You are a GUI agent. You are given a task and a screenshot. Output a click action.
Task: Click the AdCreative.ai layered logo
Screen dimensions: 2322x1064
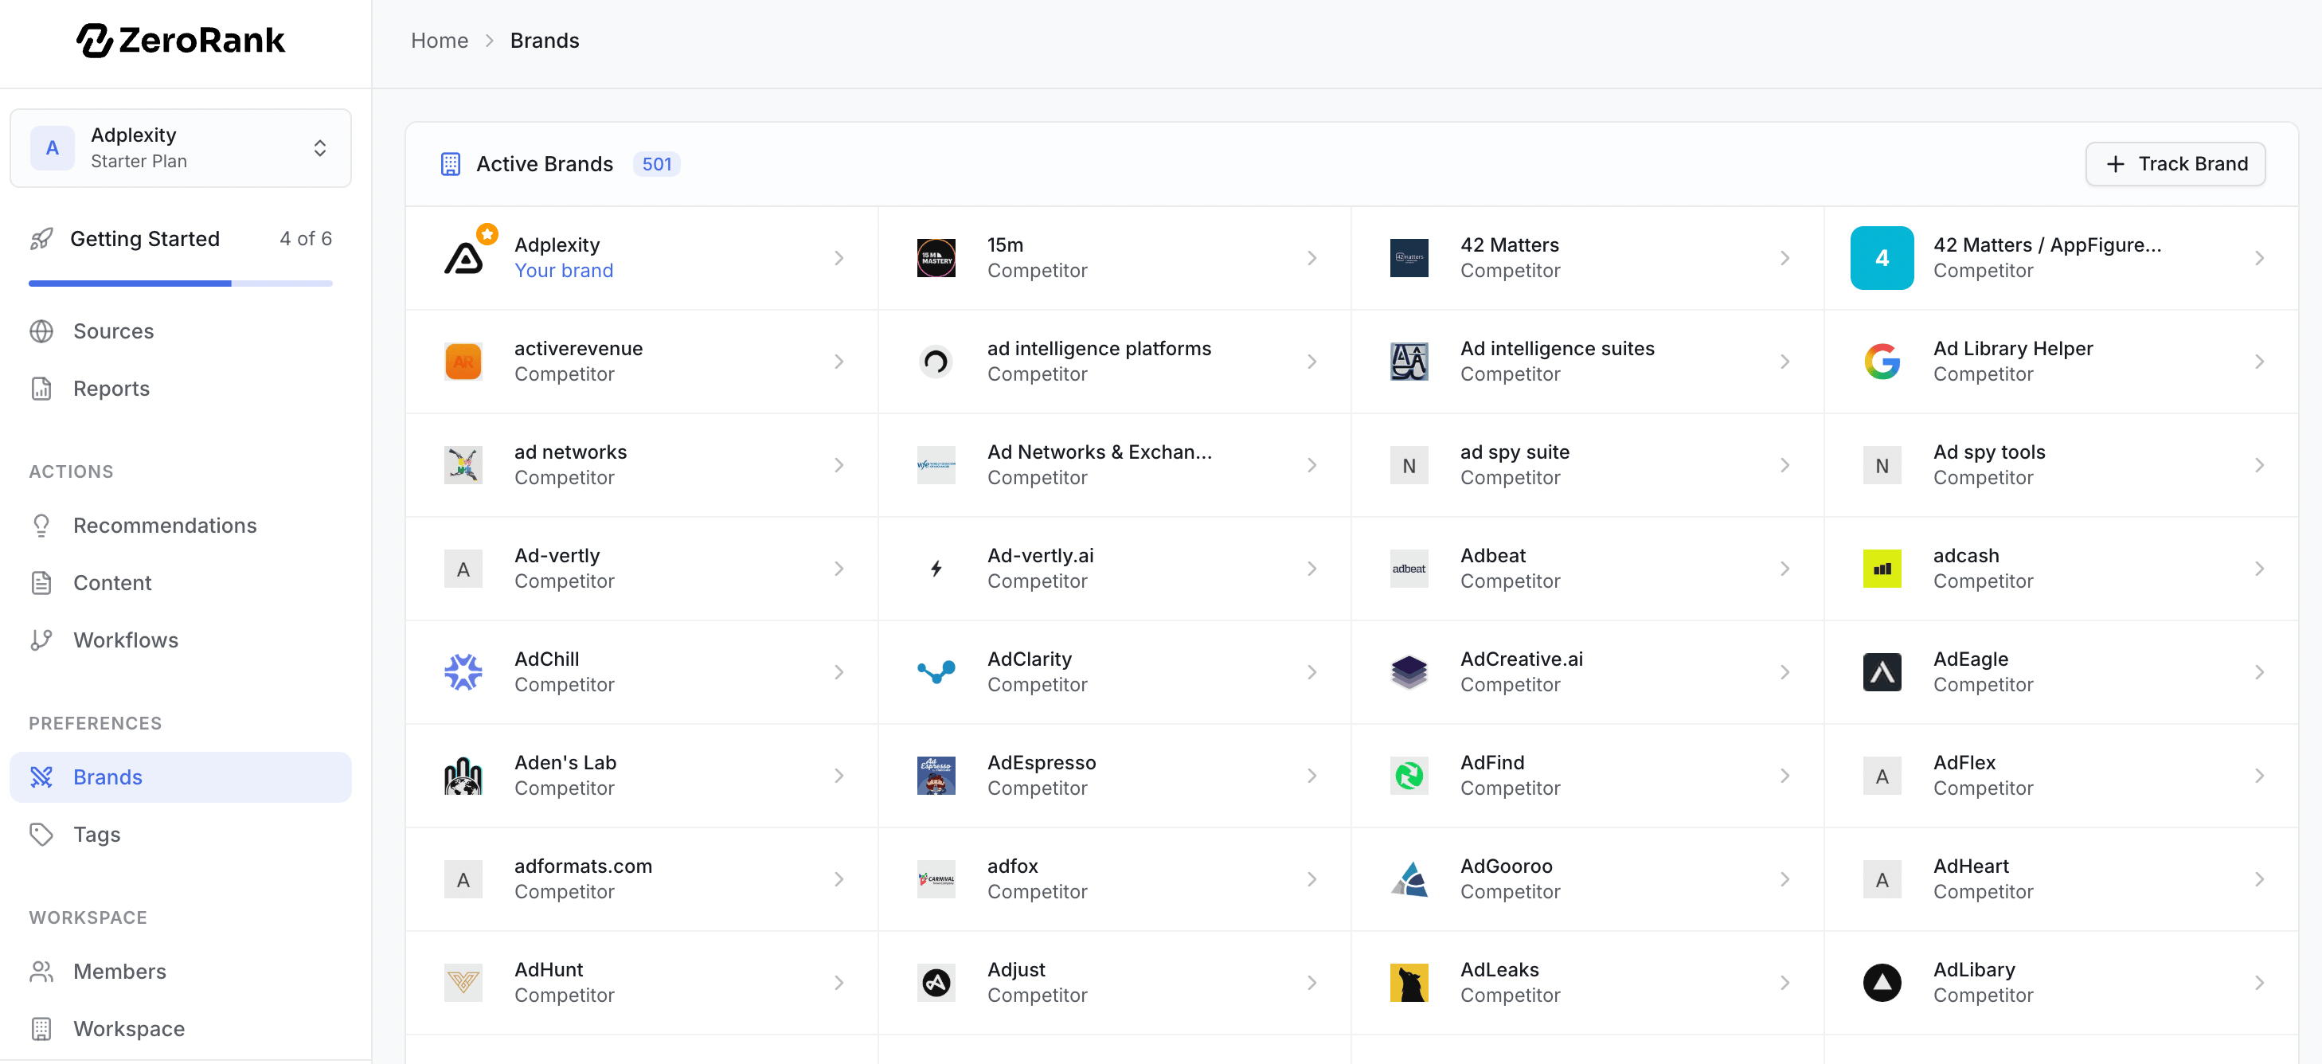coord(1409,673)
